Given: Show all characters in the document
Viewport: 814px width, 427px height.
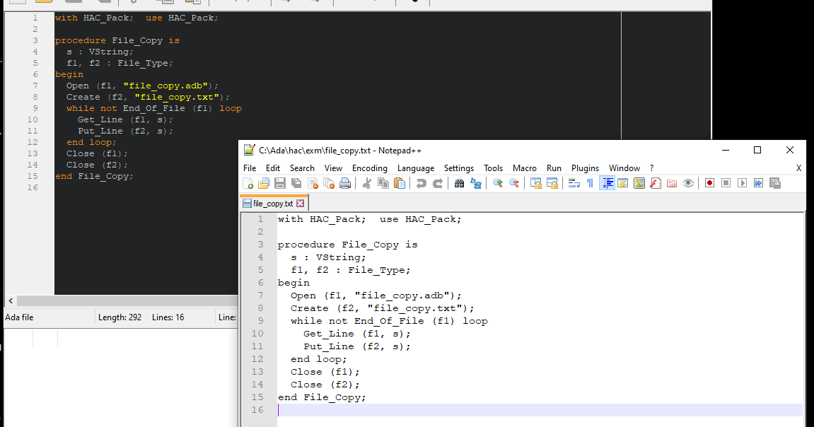Looking at the screenshot, I should point(590,182).
